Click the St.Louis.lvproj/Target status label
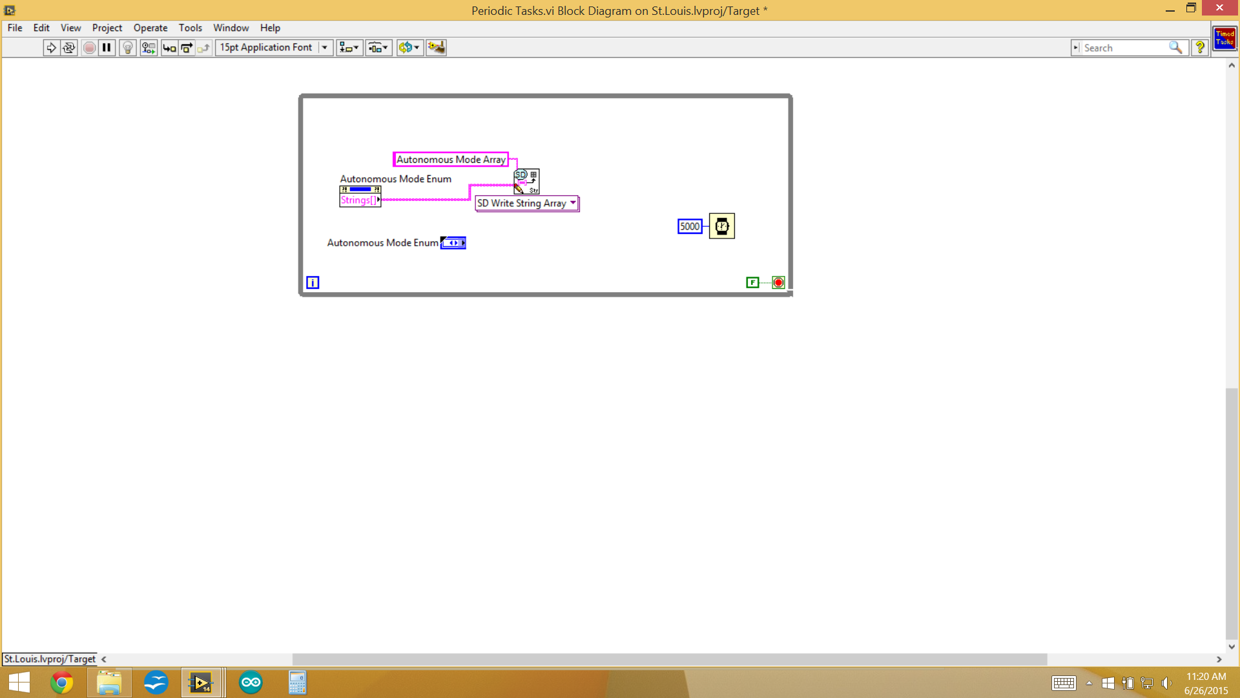This screenshot has width=1240, height=698. click(50, 659)
